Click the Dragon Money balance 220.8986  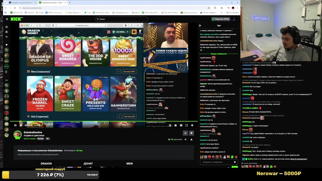tap(121, 32)
